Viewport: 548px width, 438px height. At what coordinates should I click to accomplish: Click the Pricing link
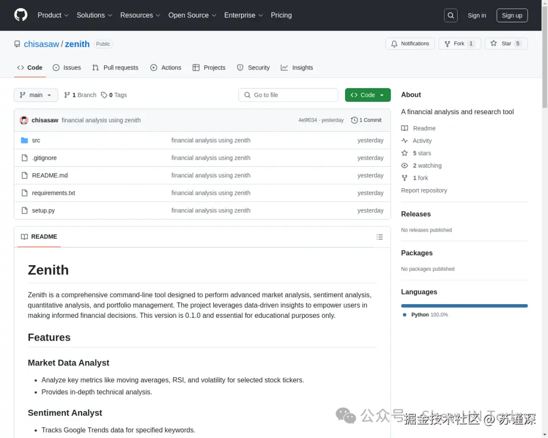(x=281, y=15)
